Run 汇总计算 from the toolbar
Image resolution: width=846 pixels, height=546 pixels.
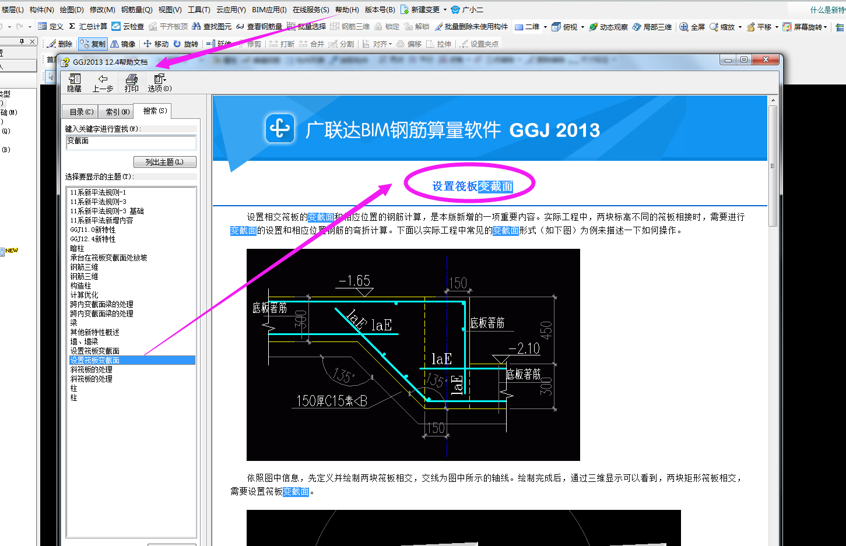click(88, 27)
